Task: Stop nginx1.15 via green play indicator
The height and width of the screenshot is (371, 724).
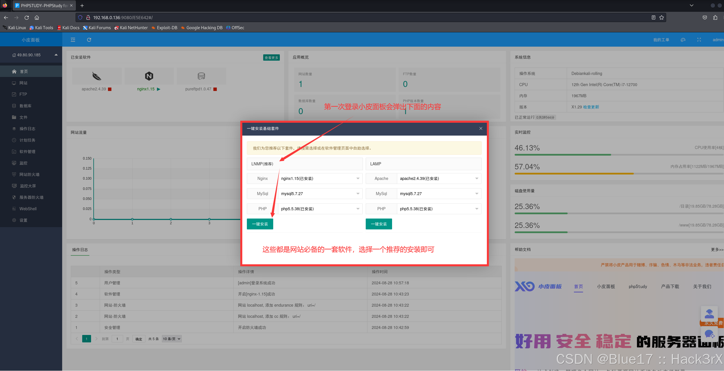Action: coord(159,89)
